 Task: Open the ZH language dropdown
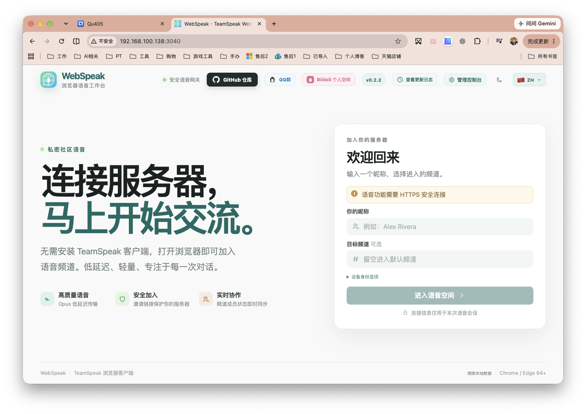tap(529, 80)
